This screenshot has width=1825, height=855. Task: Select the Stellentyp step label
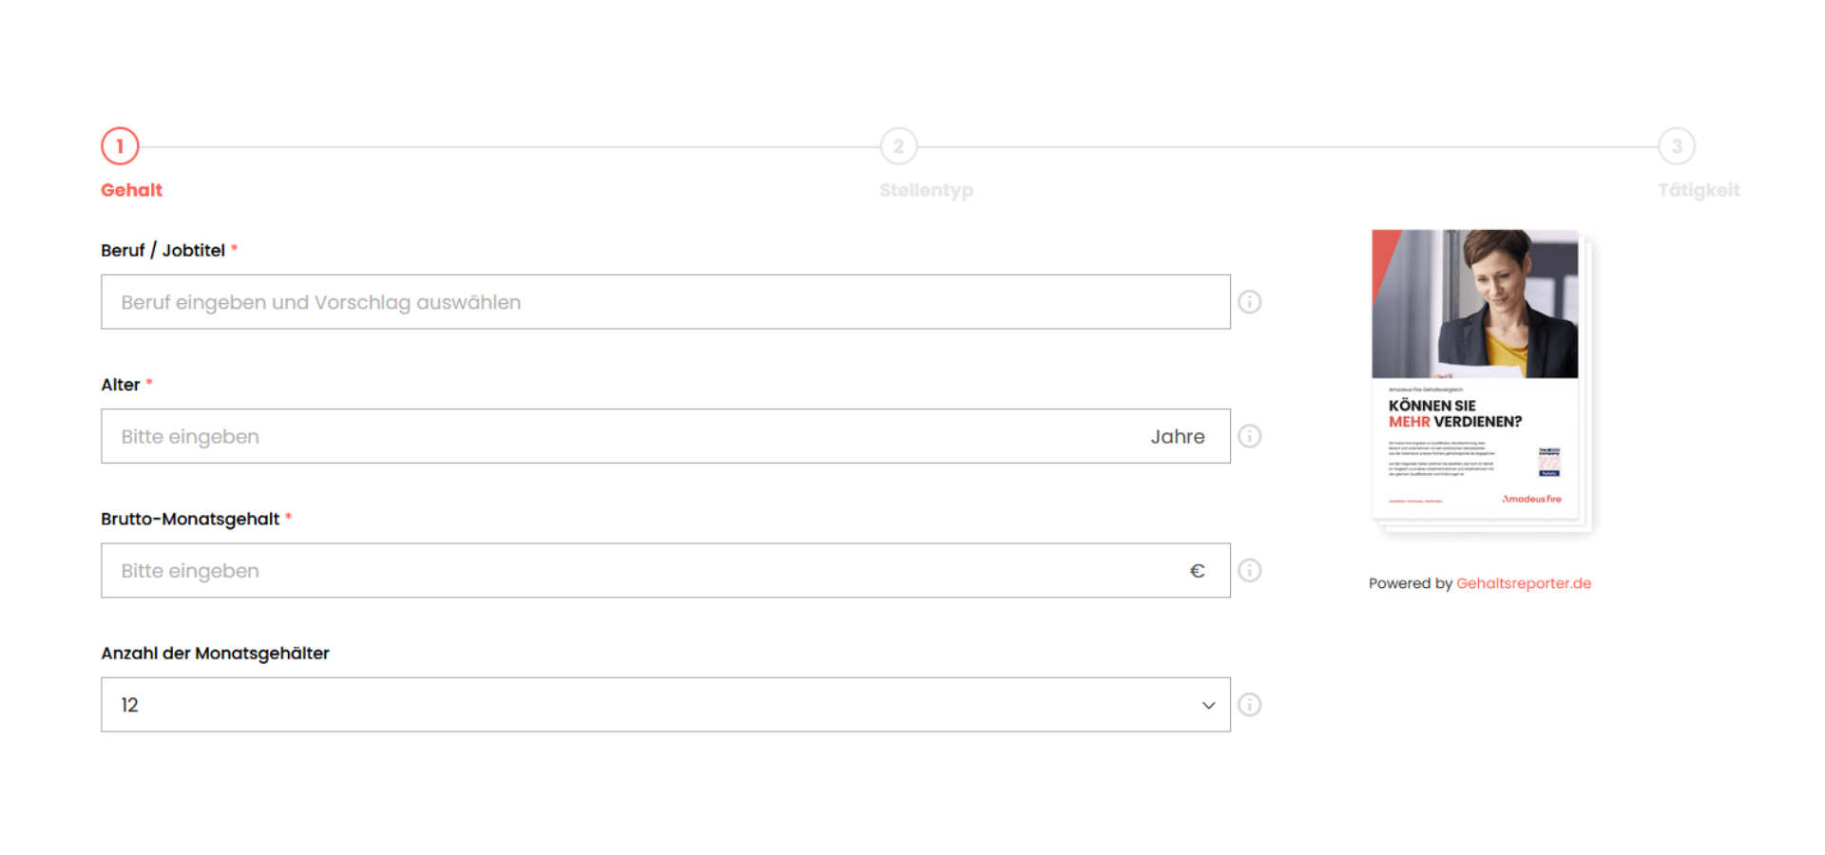point(926,190)
